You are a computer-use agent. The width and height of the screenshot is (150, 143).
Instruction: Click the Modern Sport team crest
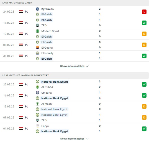[37, 31]
